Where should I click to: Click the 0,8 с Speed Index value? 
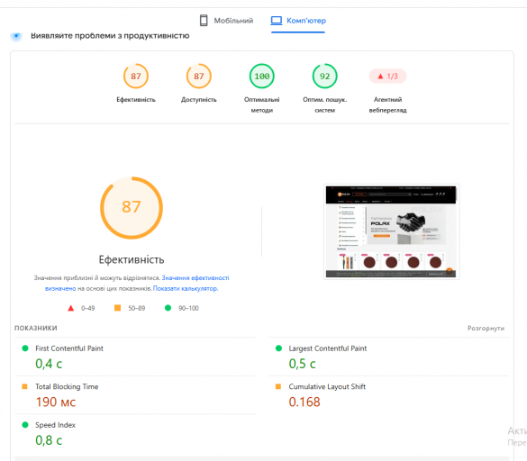pos(49,440)
